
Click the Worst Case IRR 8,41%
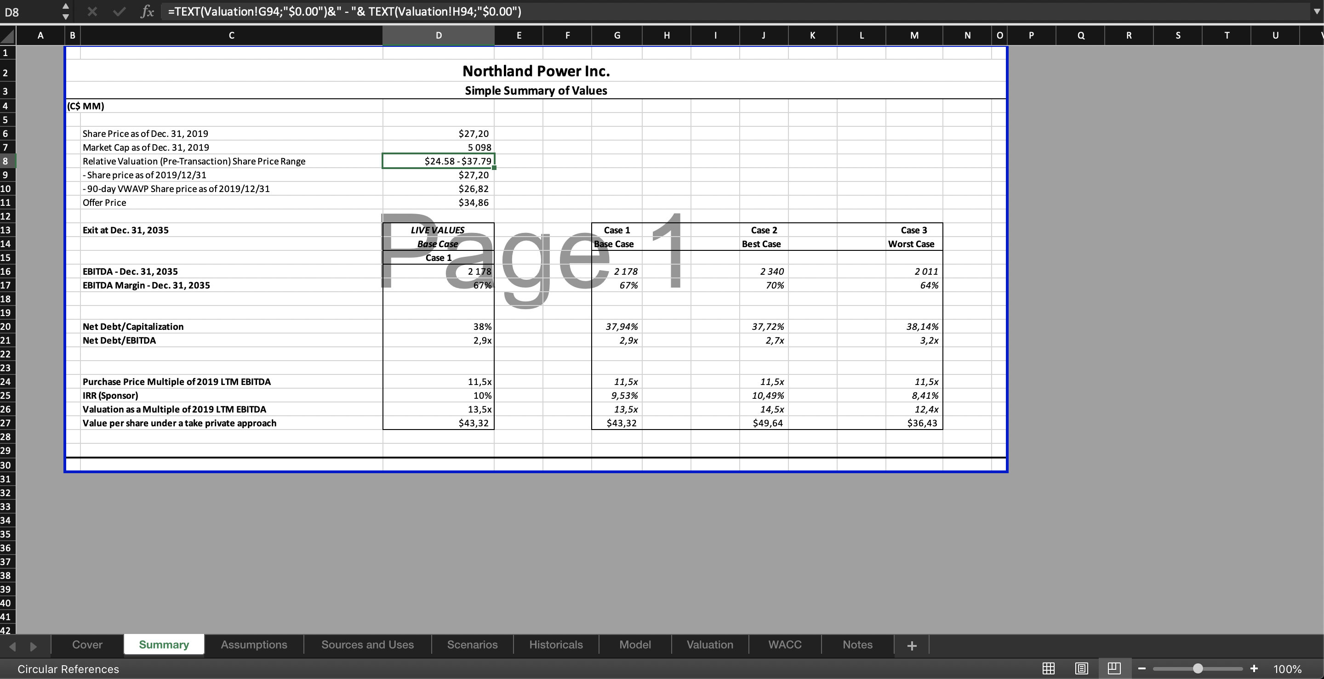click(926, 395)
